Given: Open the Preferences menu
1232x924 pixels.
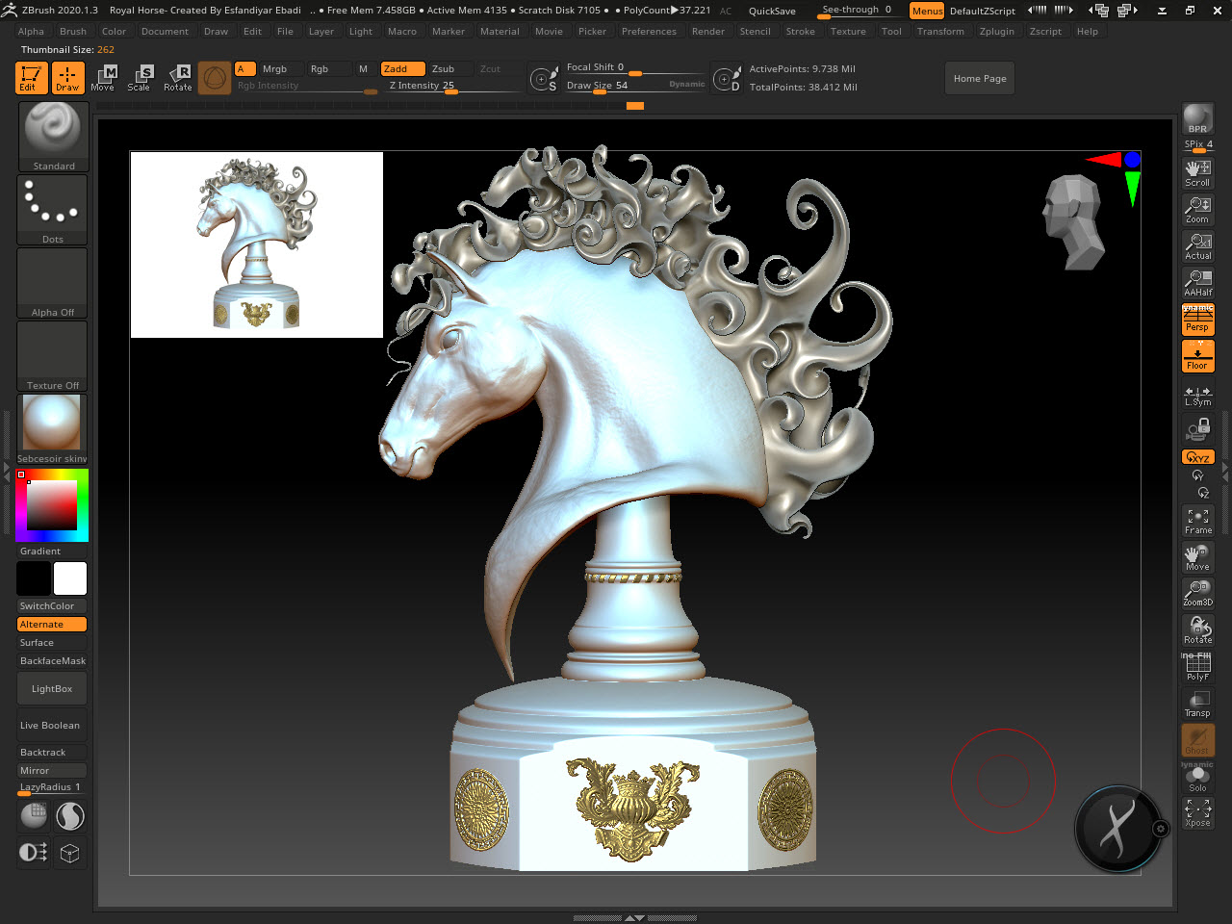Looking at the screenshot, I should click(649, 32).
